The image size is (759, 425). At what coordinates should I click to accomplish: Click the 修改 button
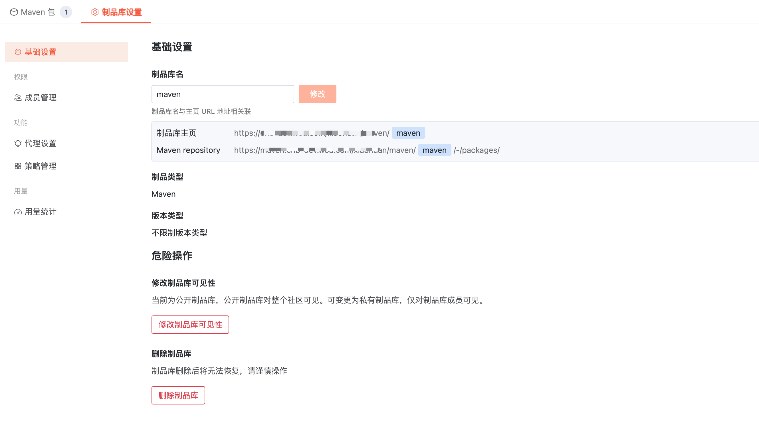(x=317, y=94)
